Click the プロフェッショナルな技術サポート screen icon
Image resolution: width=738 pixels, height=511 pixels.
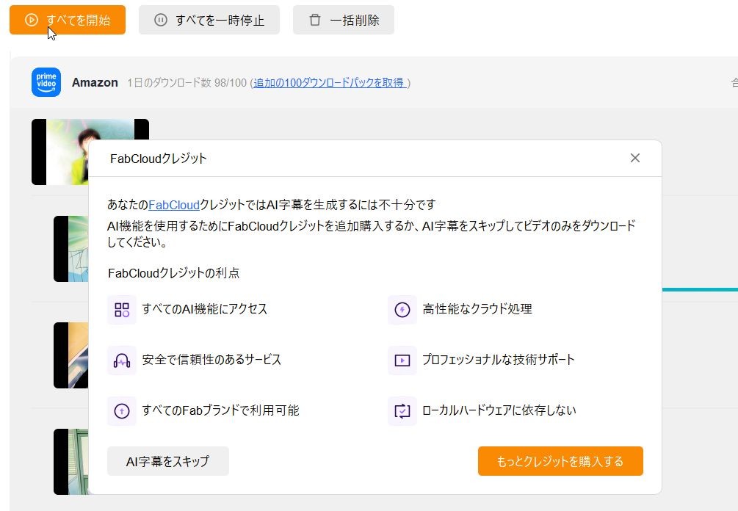coord(402,360)
